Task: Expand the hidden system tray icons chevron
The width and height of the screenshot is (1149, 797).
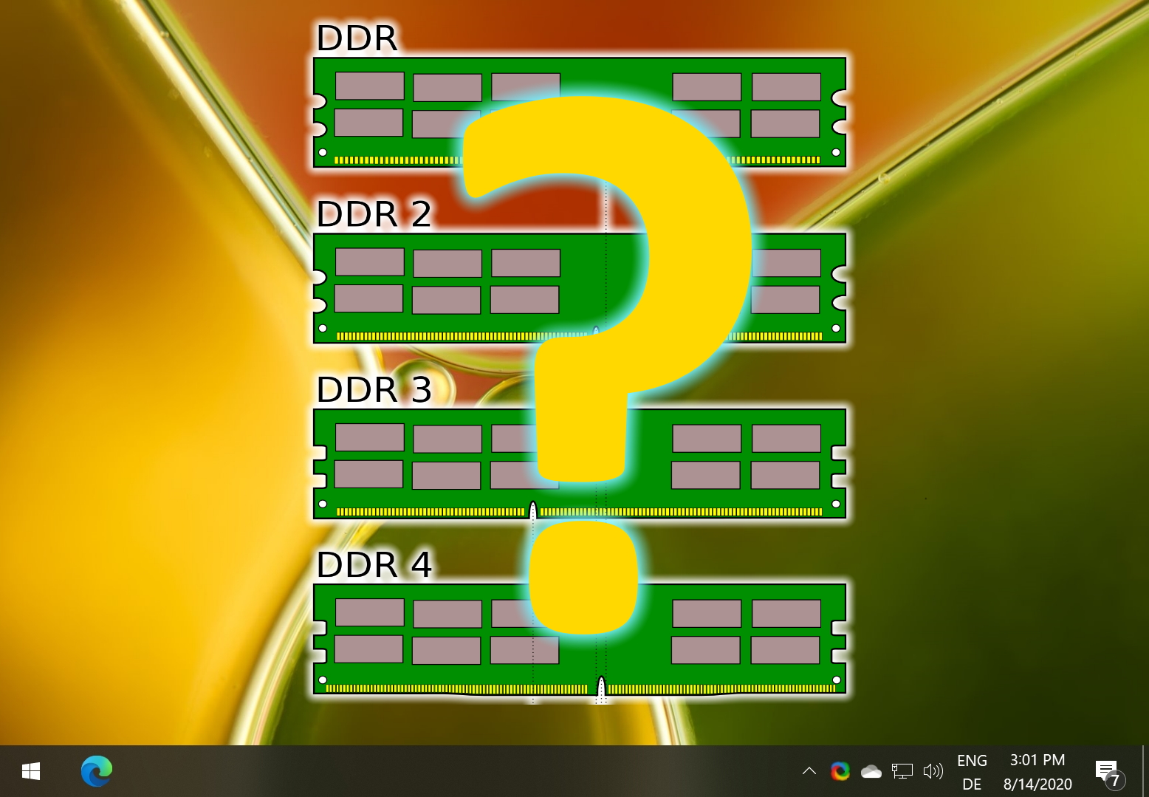Action: [x=809, y=771]
